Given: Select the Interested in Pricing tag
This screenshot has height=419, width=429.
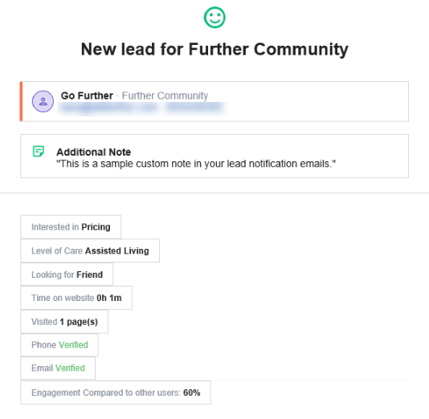Looking at the screenshot, I should click(71, 227).
